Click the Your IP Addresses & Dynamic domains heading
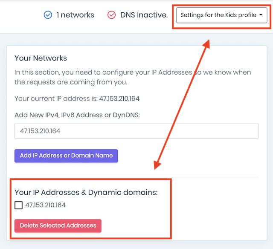 click(x=86, y=192)
